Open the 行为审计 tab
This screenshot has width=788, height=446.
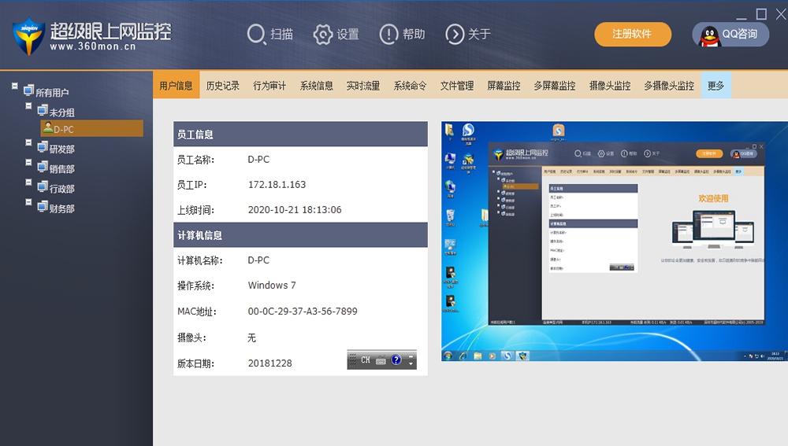point(269,85)
